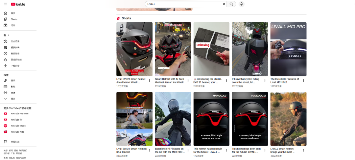355x160 pixels.
Task: Open watch history clock icon
Action: (x=6, y=41)
